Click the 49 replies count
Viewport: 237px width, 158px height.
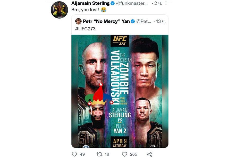click(82, 154)
